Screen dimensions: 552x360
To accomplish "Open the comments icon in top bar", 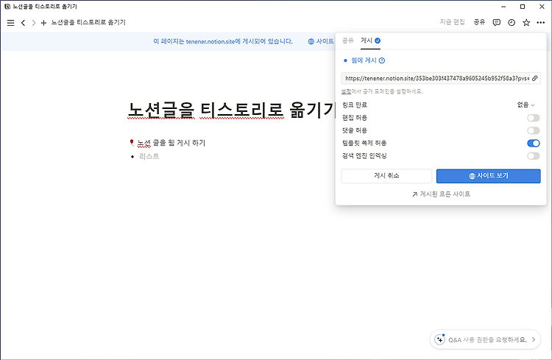I will coord(496,23).
